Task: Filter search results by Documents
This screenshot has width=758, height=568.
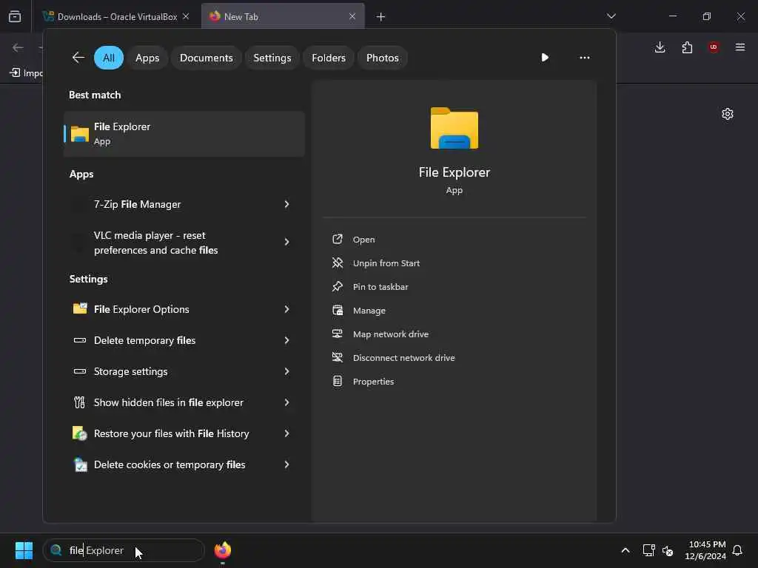Action: 206,58
